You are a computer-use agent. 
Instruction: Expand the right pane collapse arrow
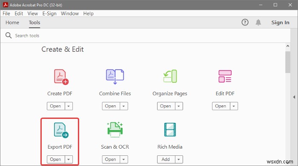coord(294,97)
